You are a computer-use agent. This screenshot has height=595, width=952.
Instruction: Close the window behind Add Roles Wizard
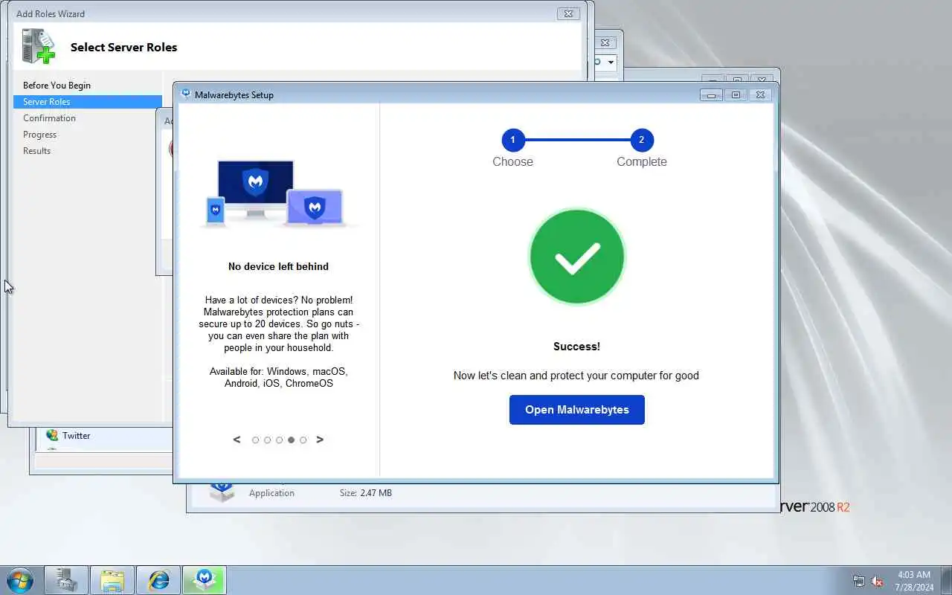tap(605, 43)
